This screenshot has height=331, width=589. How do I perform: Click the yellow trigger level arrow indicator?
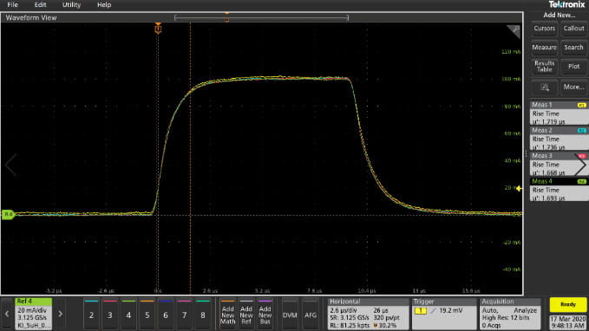(x=519, y=188)
